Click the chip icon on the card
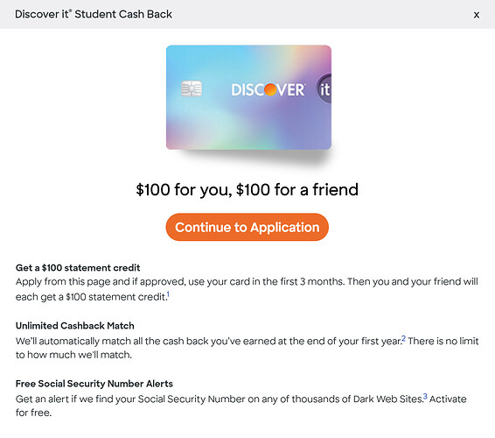Image resolution: width=495 pixels, height=438 pixels. 192,88
